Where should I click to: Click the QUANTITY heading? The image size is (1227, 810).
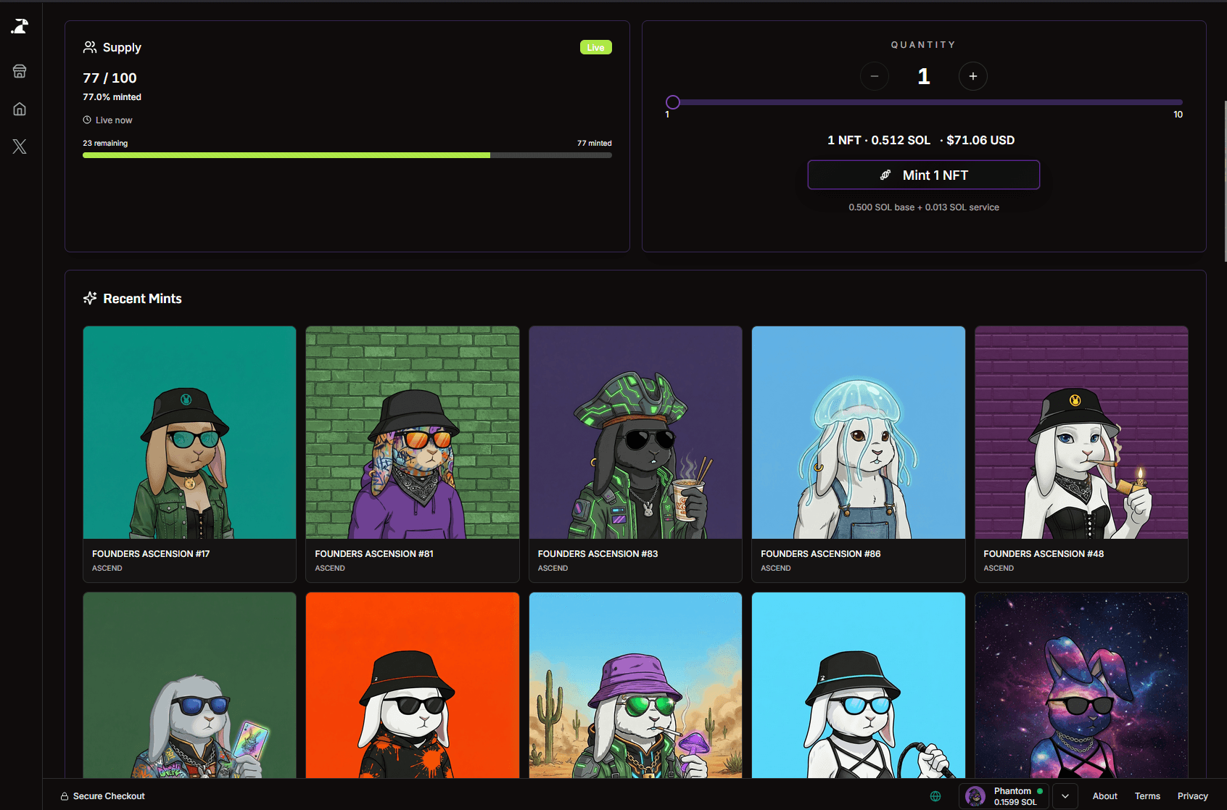point(923,45)
